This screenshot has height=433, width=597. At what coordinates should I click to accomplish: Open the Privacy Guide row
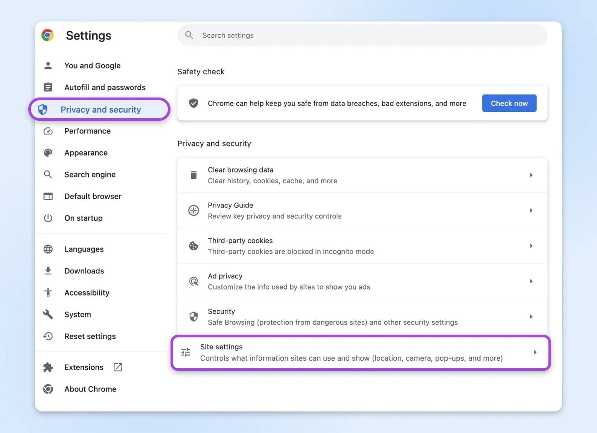click(362, 210)
